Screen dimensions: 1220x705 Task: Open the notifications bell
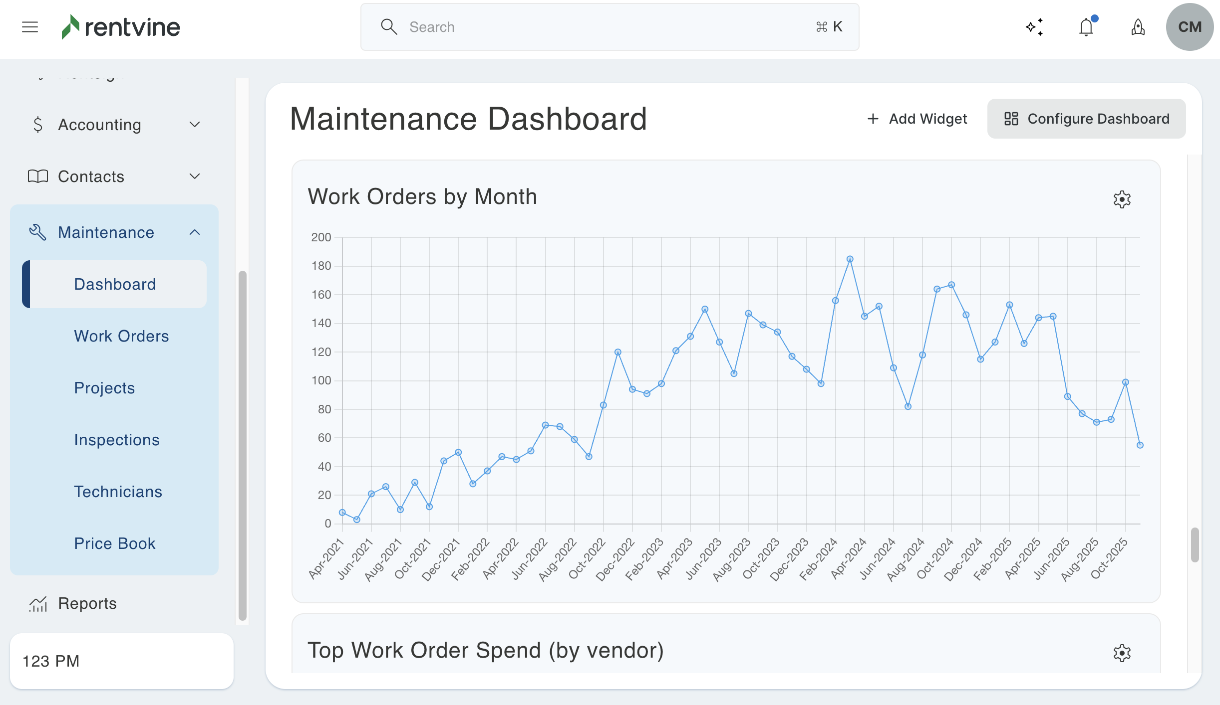[1086, 27]
